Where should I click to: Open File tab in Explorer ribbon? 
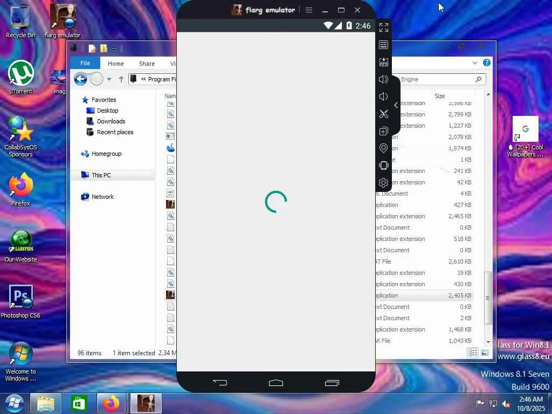point(85,63)
